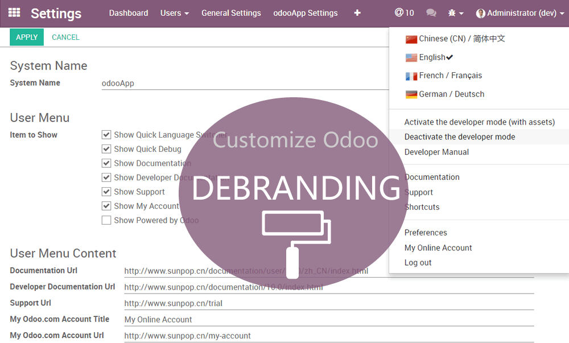Uncheck Show Quick Debug checkbox
The image size is (569, 343).
point(106,149)
